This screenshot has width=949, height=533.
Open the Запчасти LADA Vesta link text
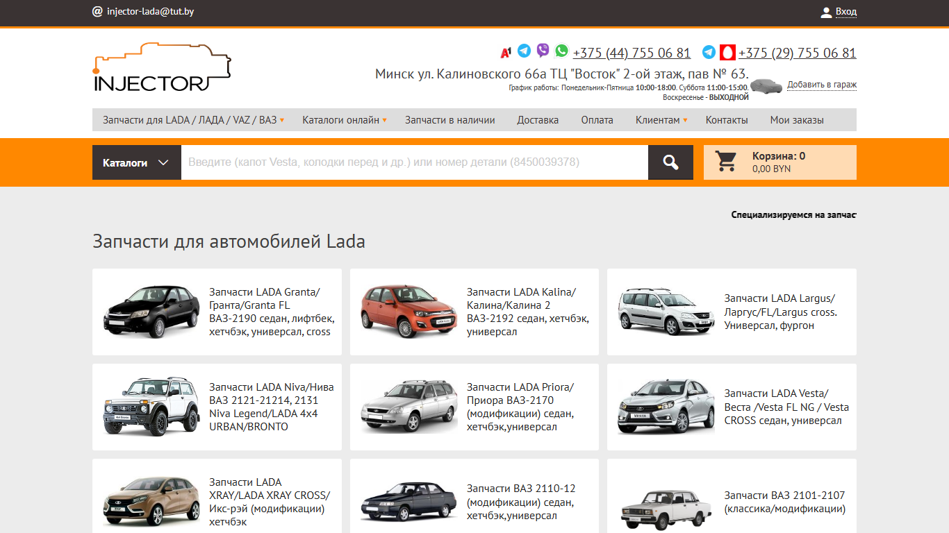click(x=786, y=407)
